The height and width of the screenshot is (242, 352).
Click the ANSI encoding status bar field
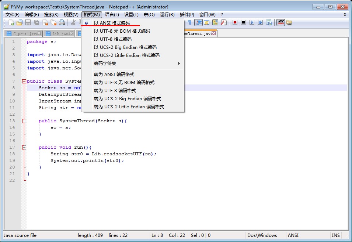[x=293, y=235]
